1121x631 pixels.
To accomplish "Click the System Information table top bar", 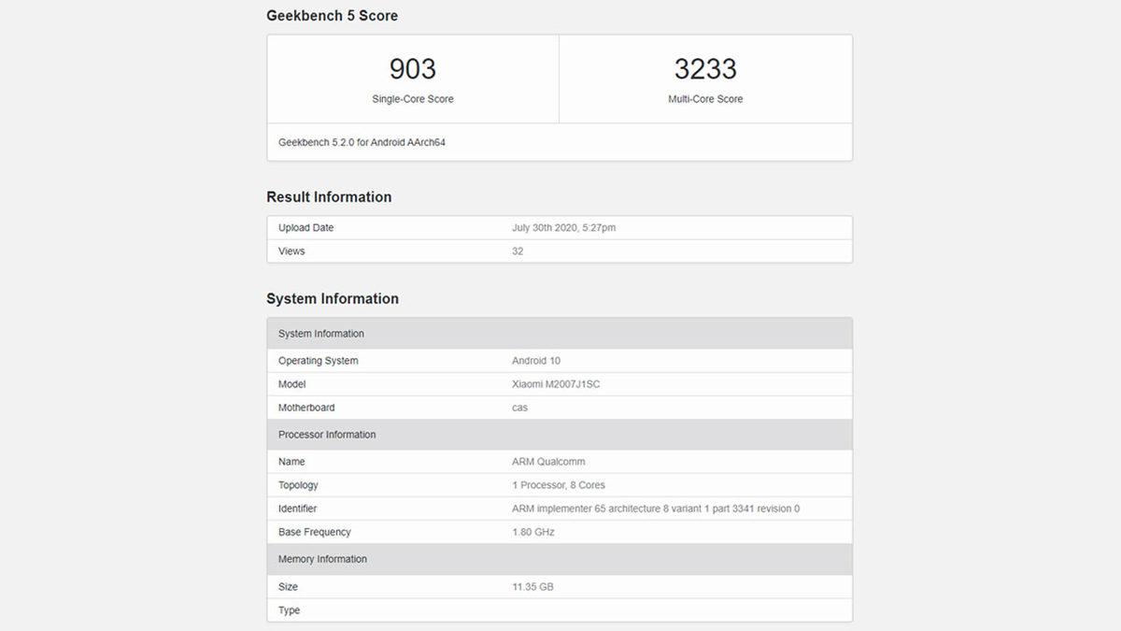I will (560, 333).
